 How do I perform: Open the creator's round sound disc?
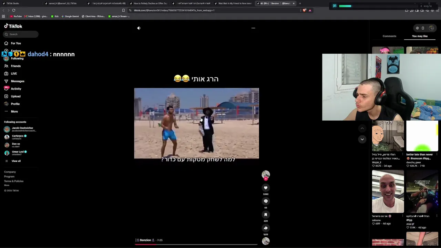(x=266, y=241)
